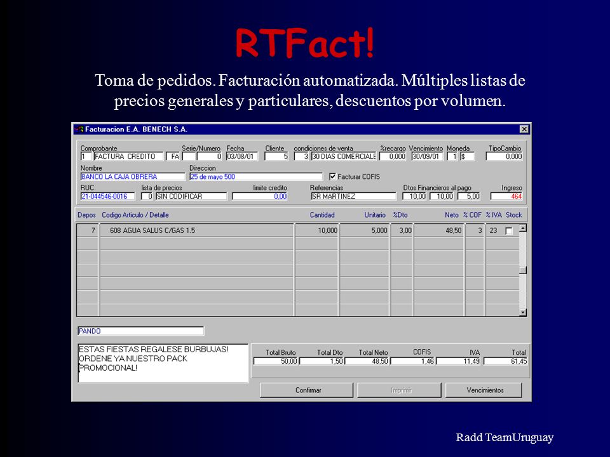Click the Codigo Articulo / Detalle column header
Viewport: 610px width, 457px height.
pos(135,215)
